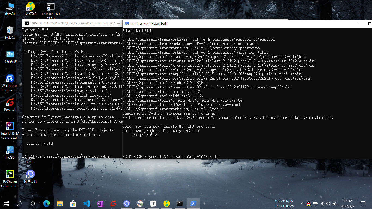Click the dfu-util-0.9-win64 path in PowerShell
Image resolution: width=372 pixels, height=209 pixels.
pyautogui.click(x=181, y=104)
